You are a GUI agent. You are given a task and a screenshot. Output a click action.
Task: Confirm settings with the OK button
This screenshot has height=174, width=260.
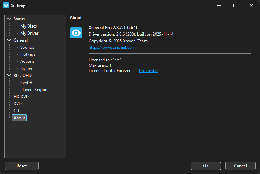click(x=205, y=166)
